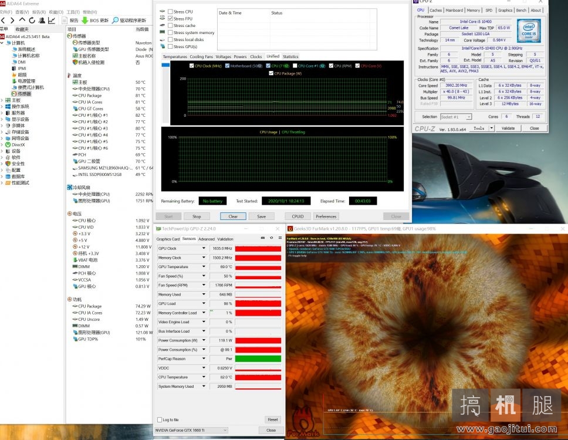Click the 存储设备 drive icon in the tree

coord(8,132)
